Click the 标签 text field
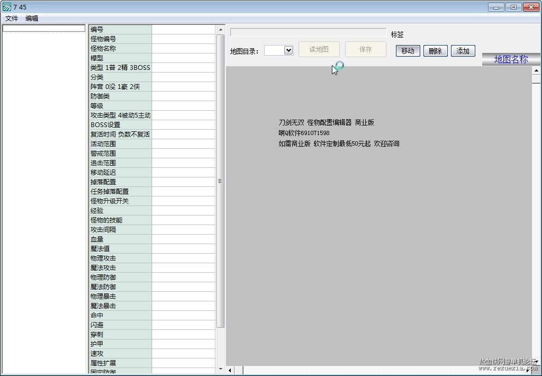The height and width of the screenshot is (376, 542). pyautogui.click(x=309, y=32)
